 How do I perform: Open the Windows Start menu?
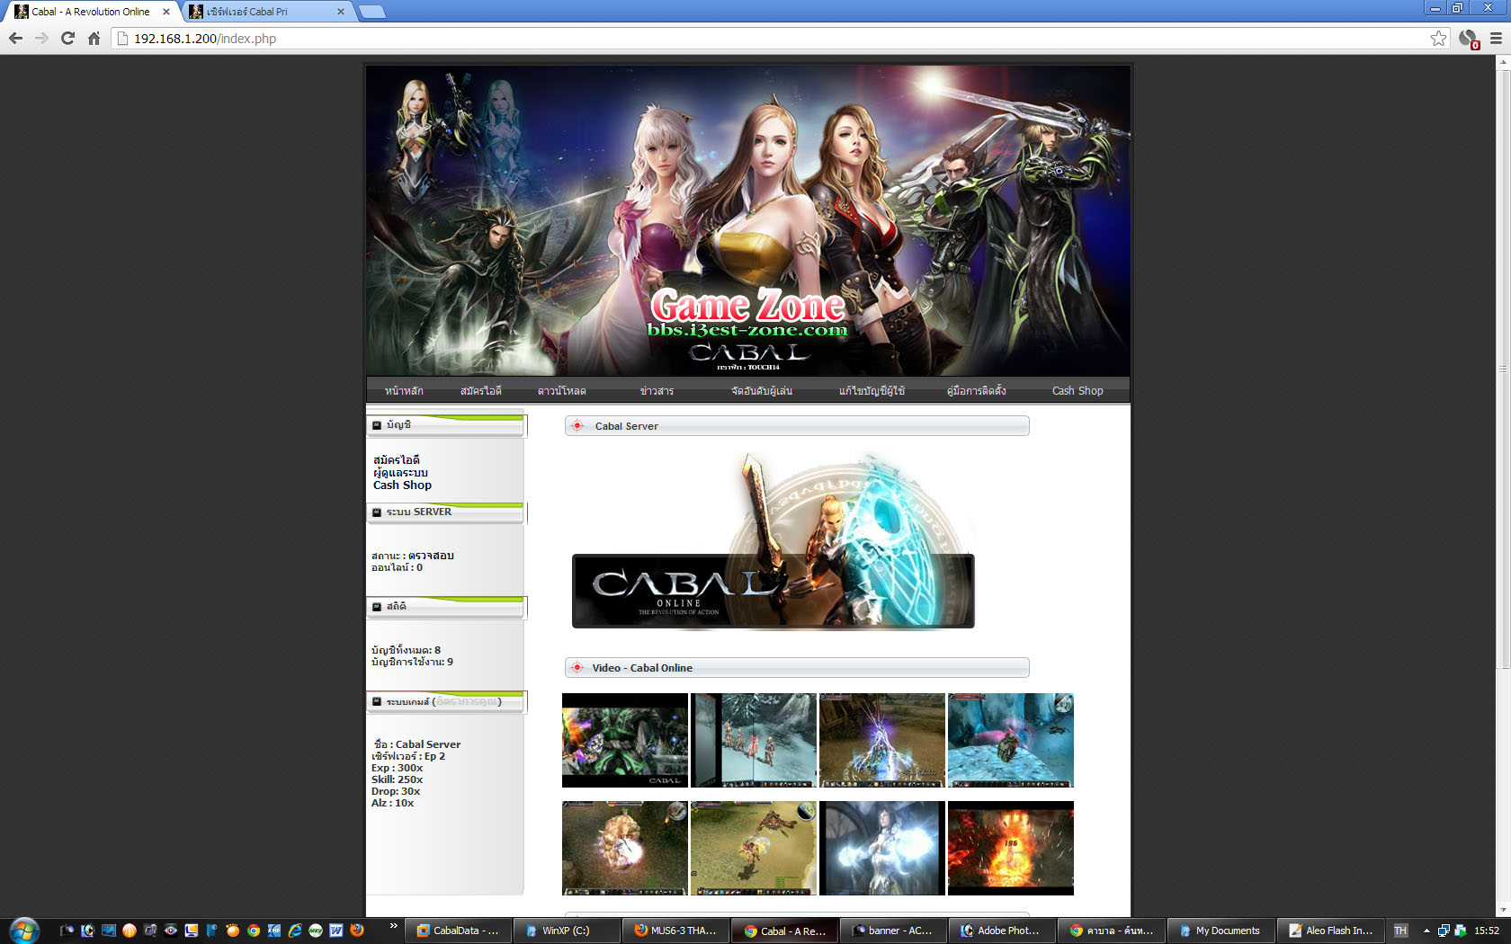pyautogui.click(x=23, y=931)
